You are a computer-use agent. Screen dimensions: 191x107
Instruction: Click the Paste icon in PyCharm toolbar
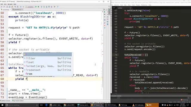pyautogui.click(x=12, y=7)
